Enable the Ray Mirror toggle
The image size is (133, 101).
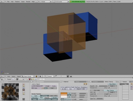point(113,84)
